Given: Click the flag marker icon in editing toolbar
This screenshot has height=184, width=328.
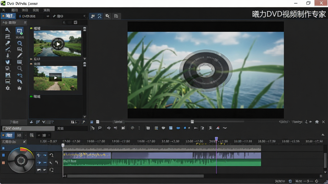Looking at the screenshot, I should 100,128.
